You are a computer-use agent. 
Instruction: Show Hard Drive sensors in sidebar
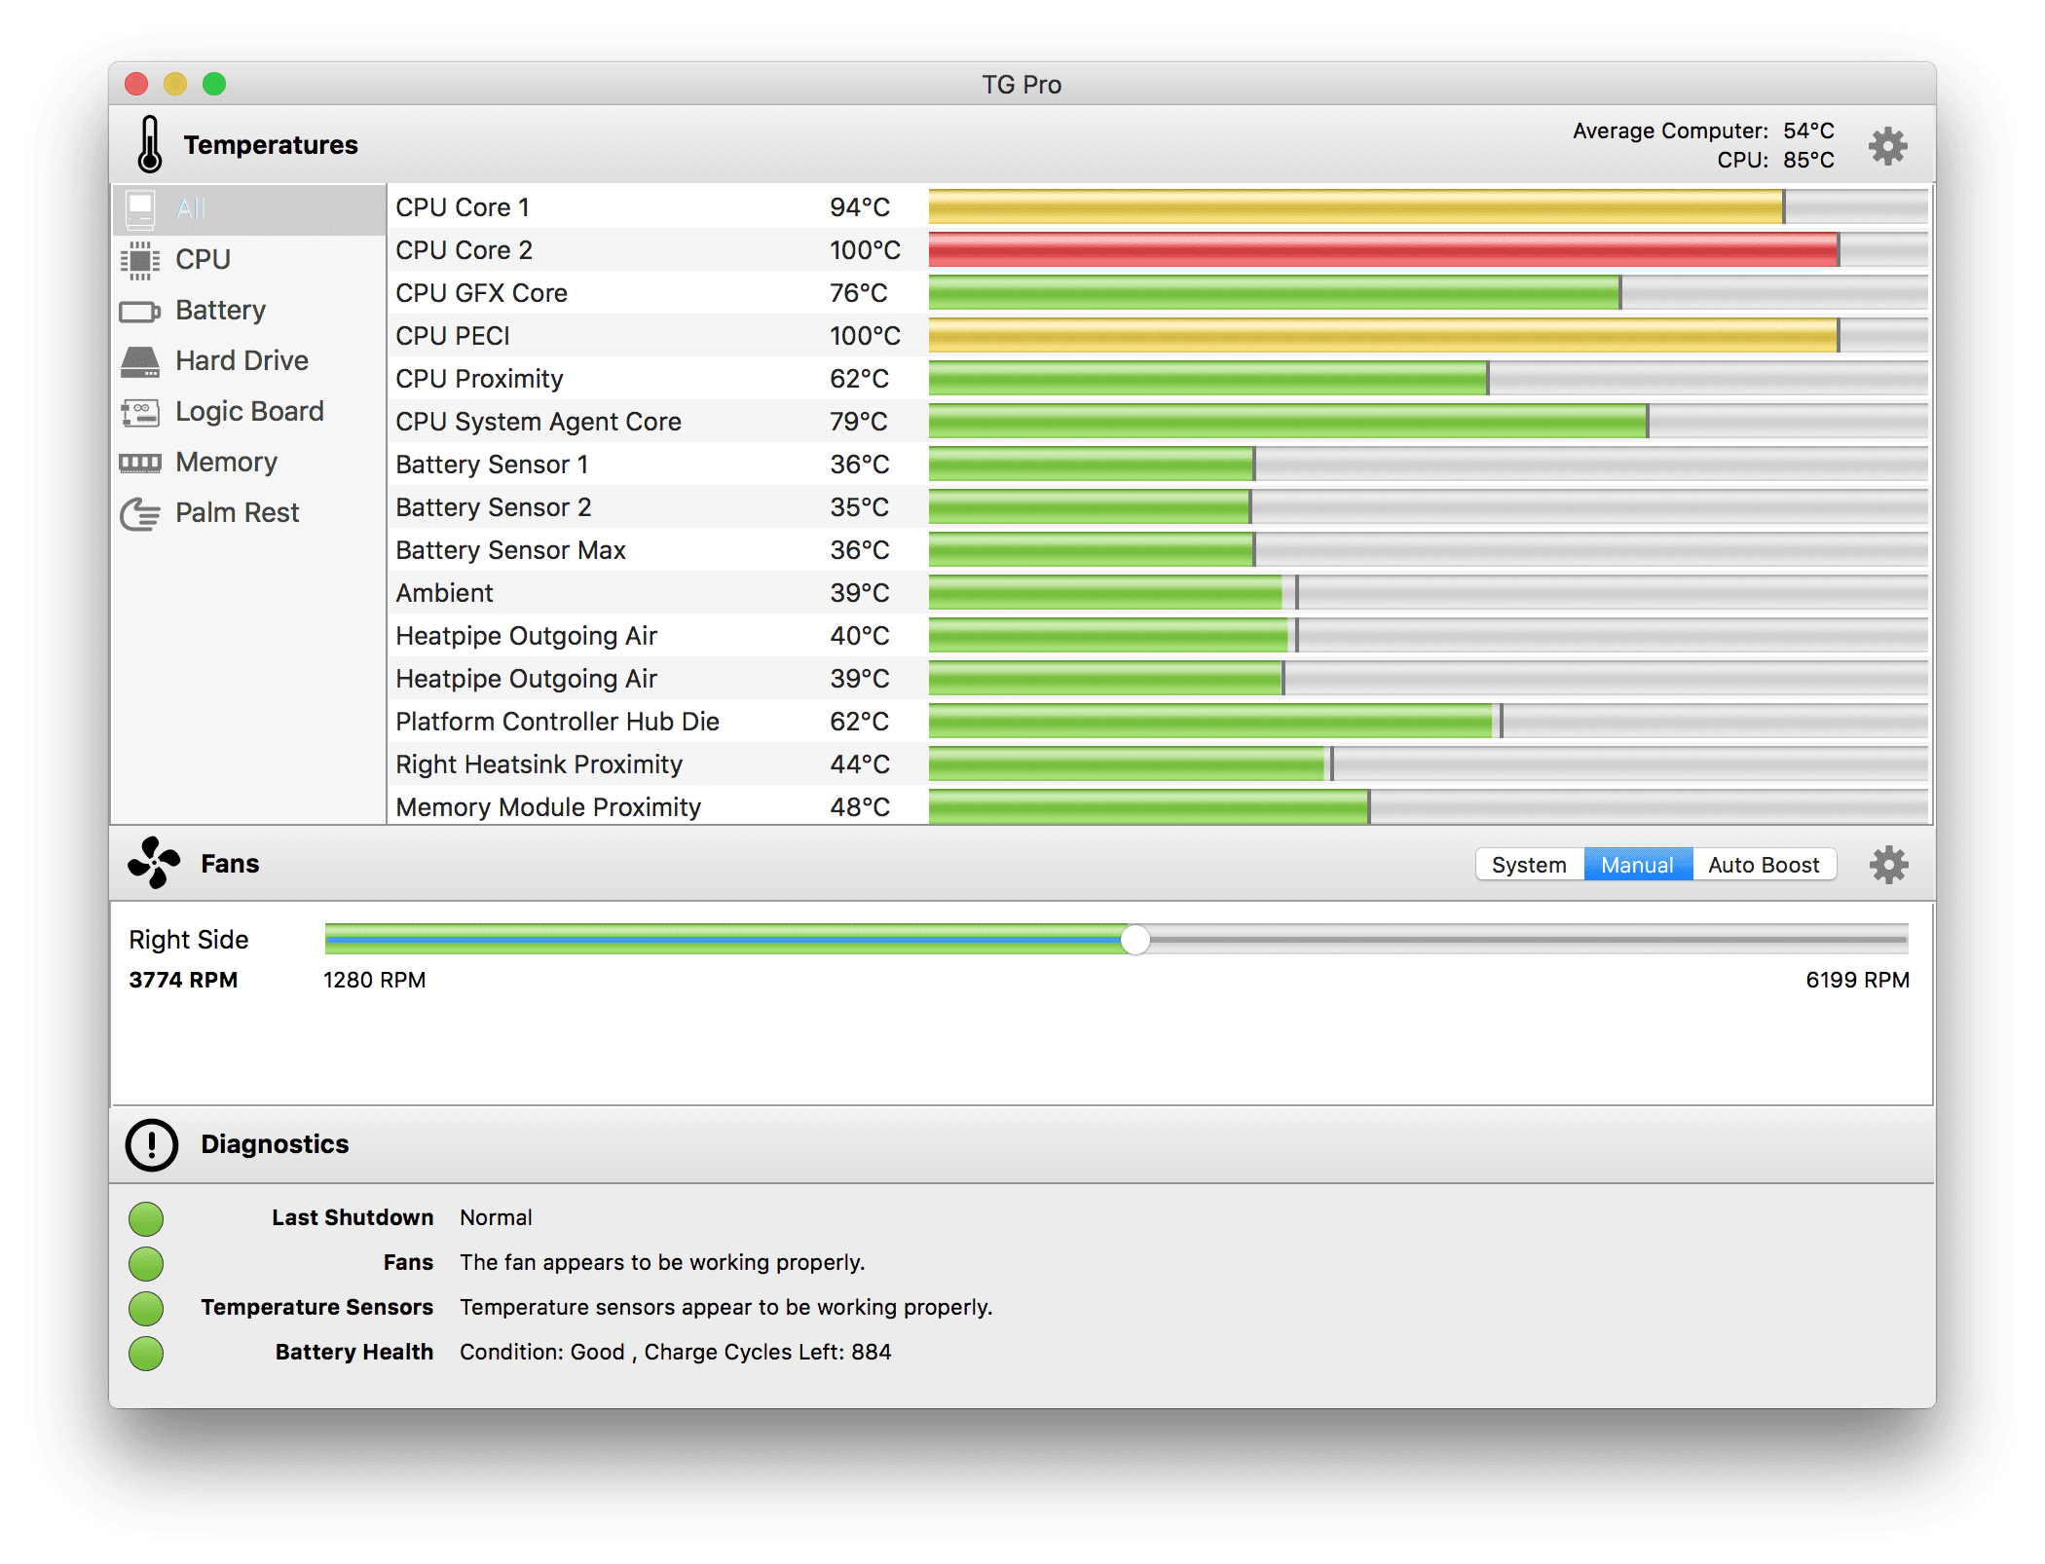pos(249,361)
